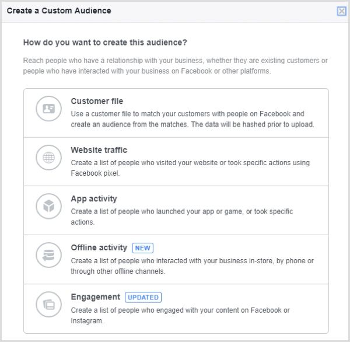The width and height of the screenshot is (350, 342).
Task: Click the NEW badge beside Offline activity
Action: tap(143, 248)
